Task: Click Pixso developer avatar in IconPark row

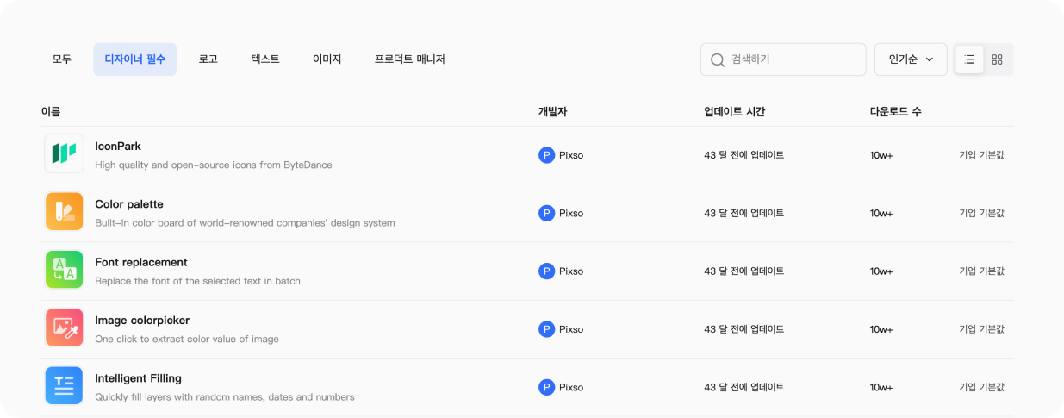Action: coord(546,155)
